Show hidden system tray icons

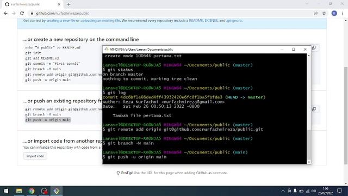pos(283,191)
